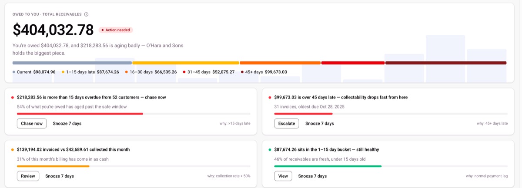The width and height of the screenshot is (522, 188).
Task: Click the info icon beside Total Receivables
Action: coord(86,14)
